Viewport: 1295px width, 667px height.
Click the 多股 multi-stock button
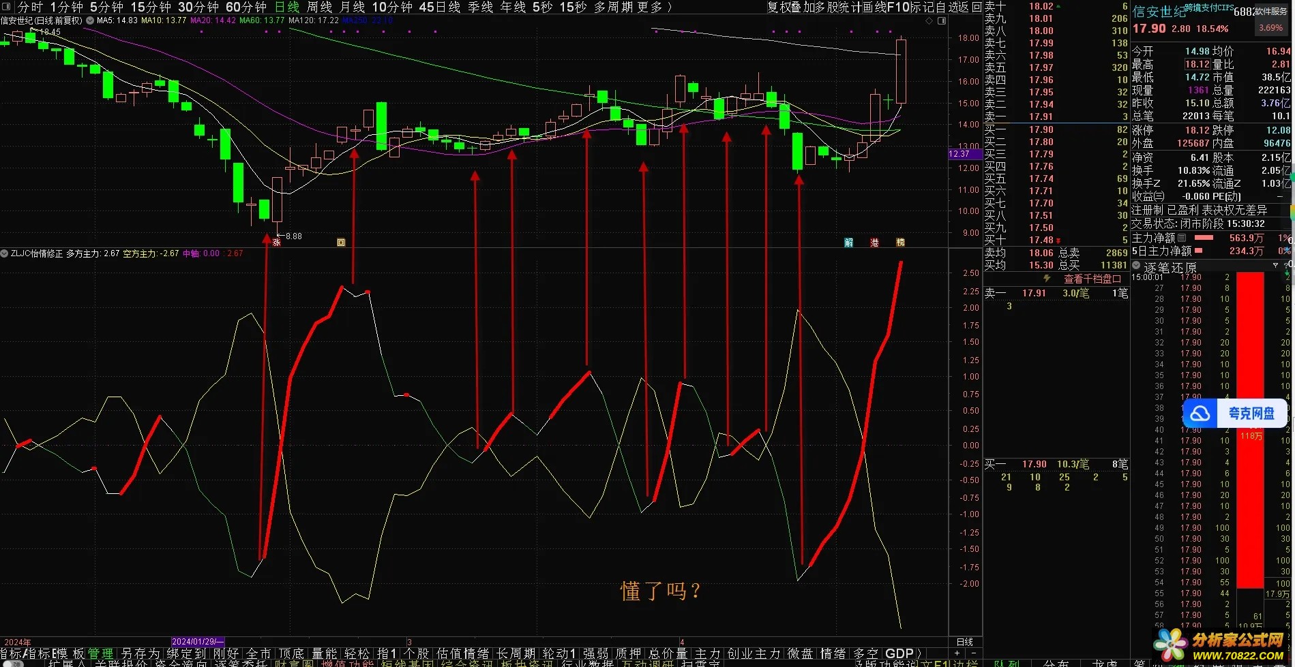[827, 7]
